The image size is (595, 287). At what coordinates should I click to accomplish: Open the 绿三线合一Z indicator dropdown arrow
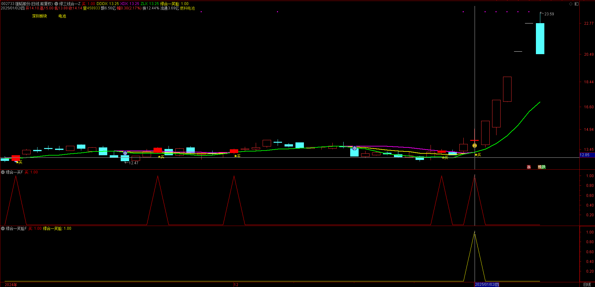(56, 4)
